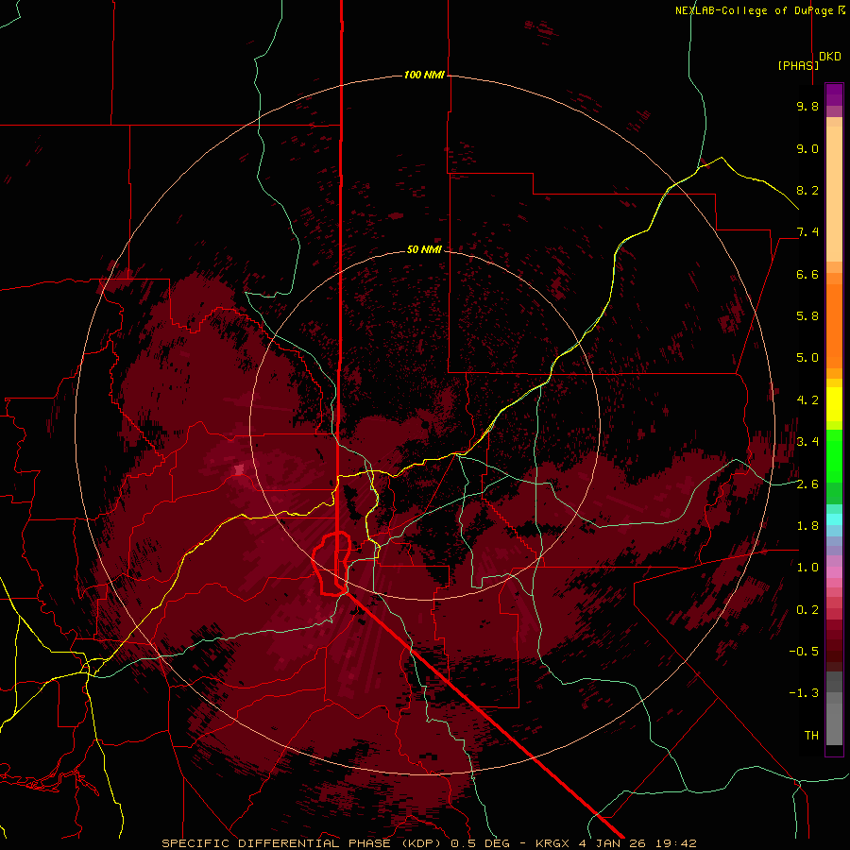Image resolution: width=850 pixels, height=850 pixels.
Task: Click the bright pink KDP pixel cluster on map
Action: point(240,468)
